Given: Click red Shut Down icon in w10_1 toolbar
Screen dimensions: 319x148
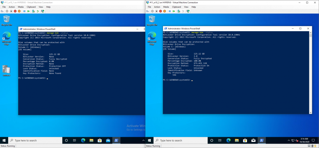Looking at the screenshot, I should point(15,11).
